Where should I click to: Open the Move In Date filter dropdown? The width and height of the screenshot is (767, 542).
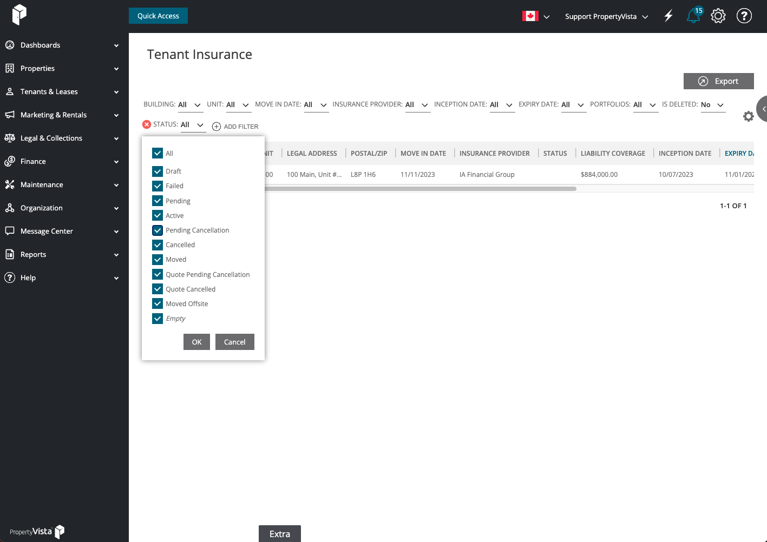pyautogui.click(x=316, y=105)
